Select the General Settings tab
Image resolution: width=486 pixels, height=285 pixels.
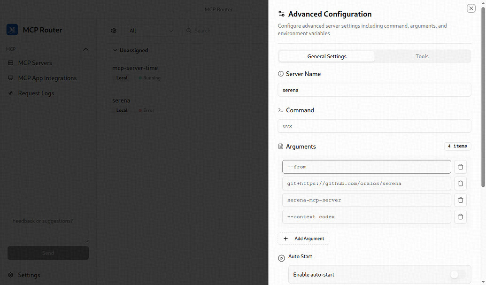[327, 56]
